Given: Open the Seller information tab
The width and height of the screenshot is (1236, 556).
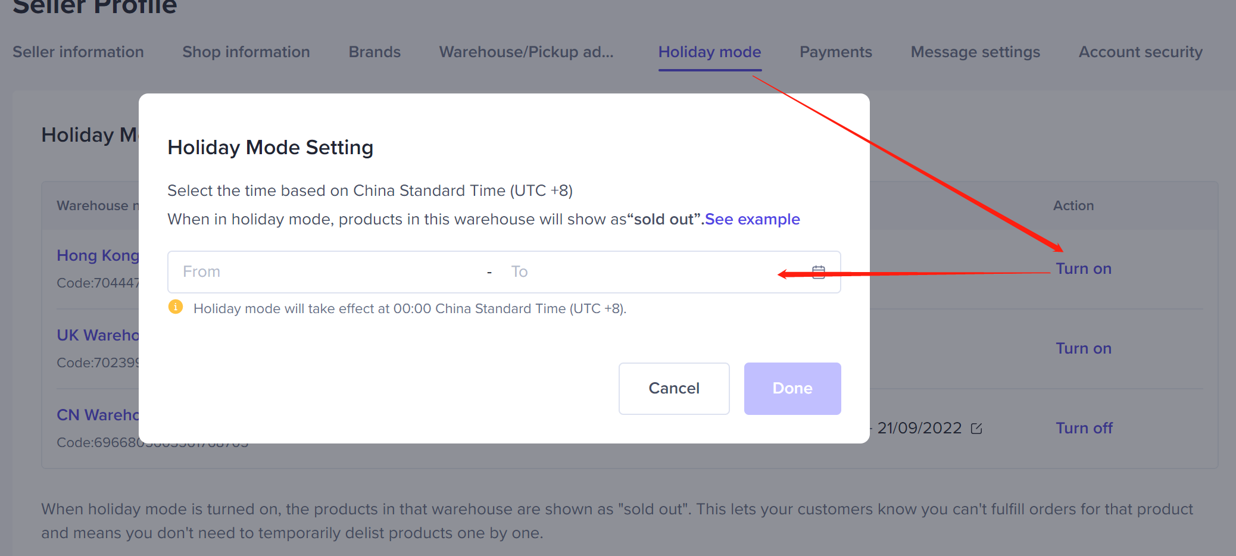Looking at the screenshot, I should (78, 52).
